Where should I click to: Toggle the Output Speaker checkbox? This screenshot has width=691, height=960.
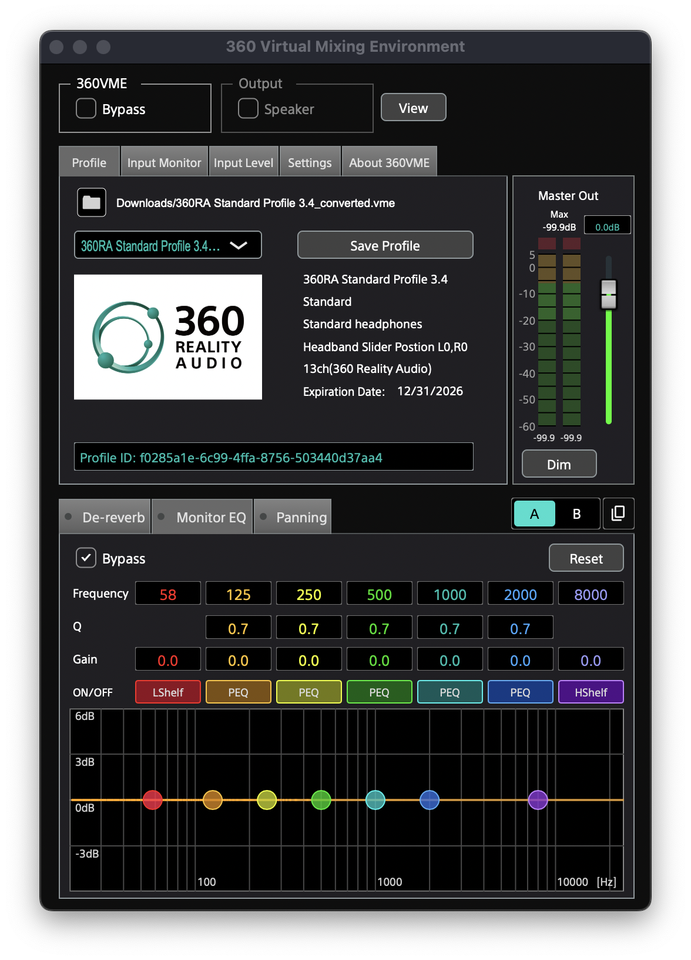248,109
